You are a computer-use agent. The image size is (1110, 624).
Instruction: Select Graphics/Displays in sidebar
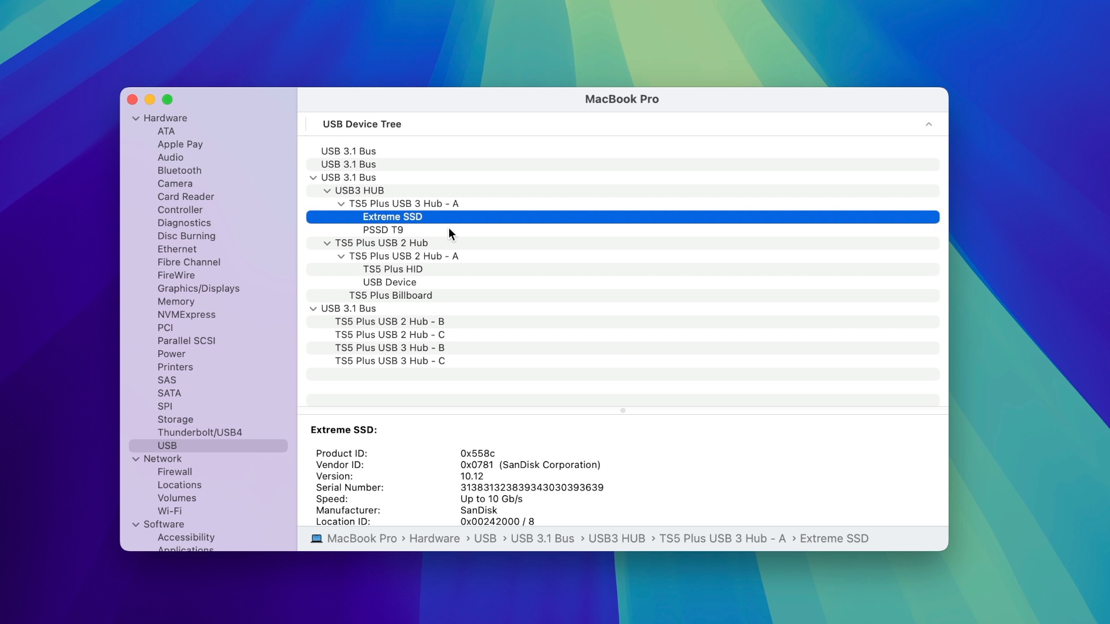click(x=198, y=288)
